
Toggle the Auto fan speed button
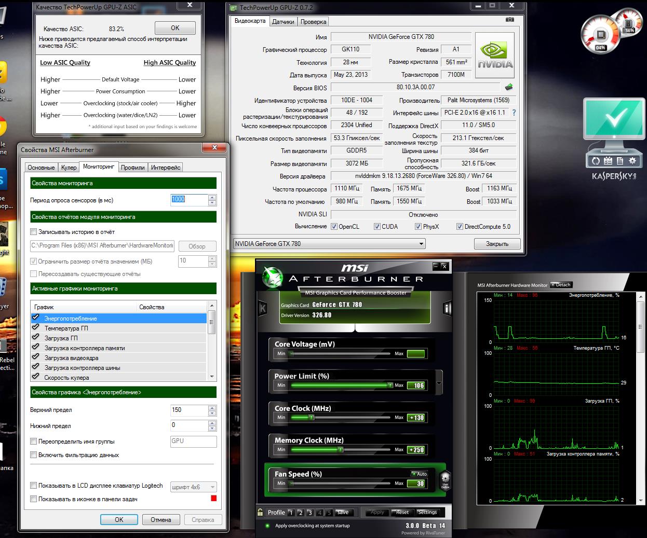coord(419,474)
